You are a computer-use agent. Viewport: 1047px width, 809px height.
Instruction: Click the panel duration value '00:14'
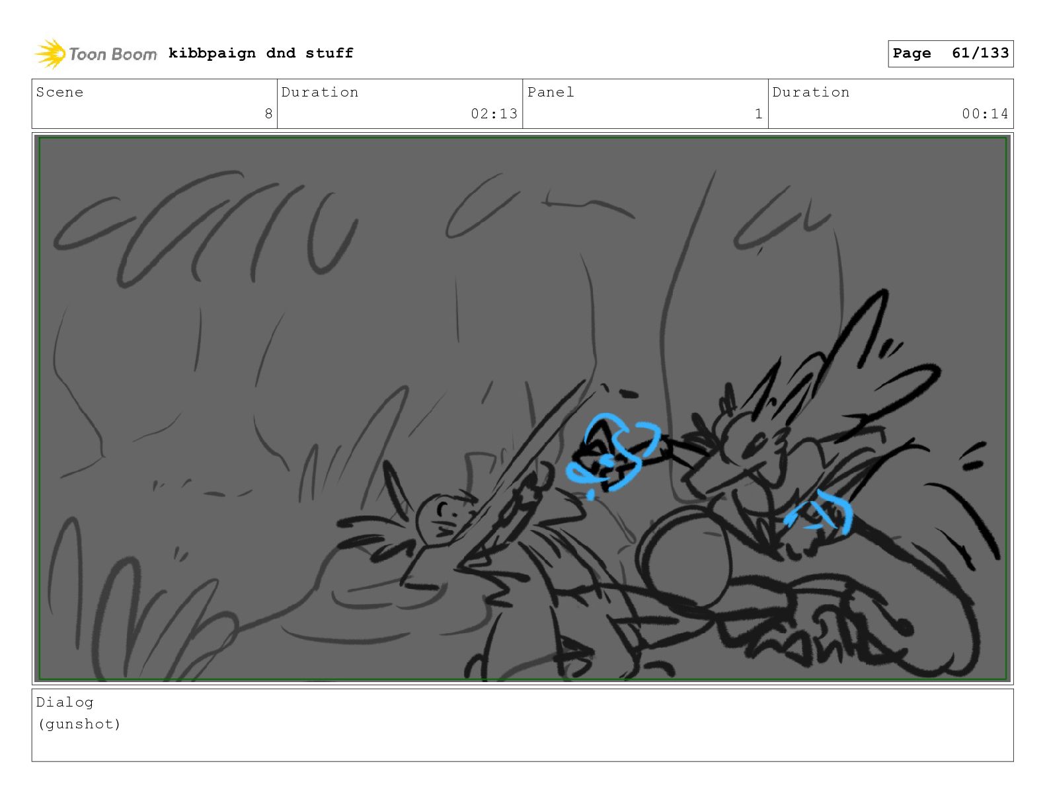[985, 114]
